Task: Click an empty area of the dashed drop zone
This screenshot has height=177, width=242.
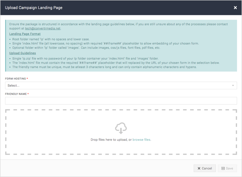Action: [x=46, y=131]
